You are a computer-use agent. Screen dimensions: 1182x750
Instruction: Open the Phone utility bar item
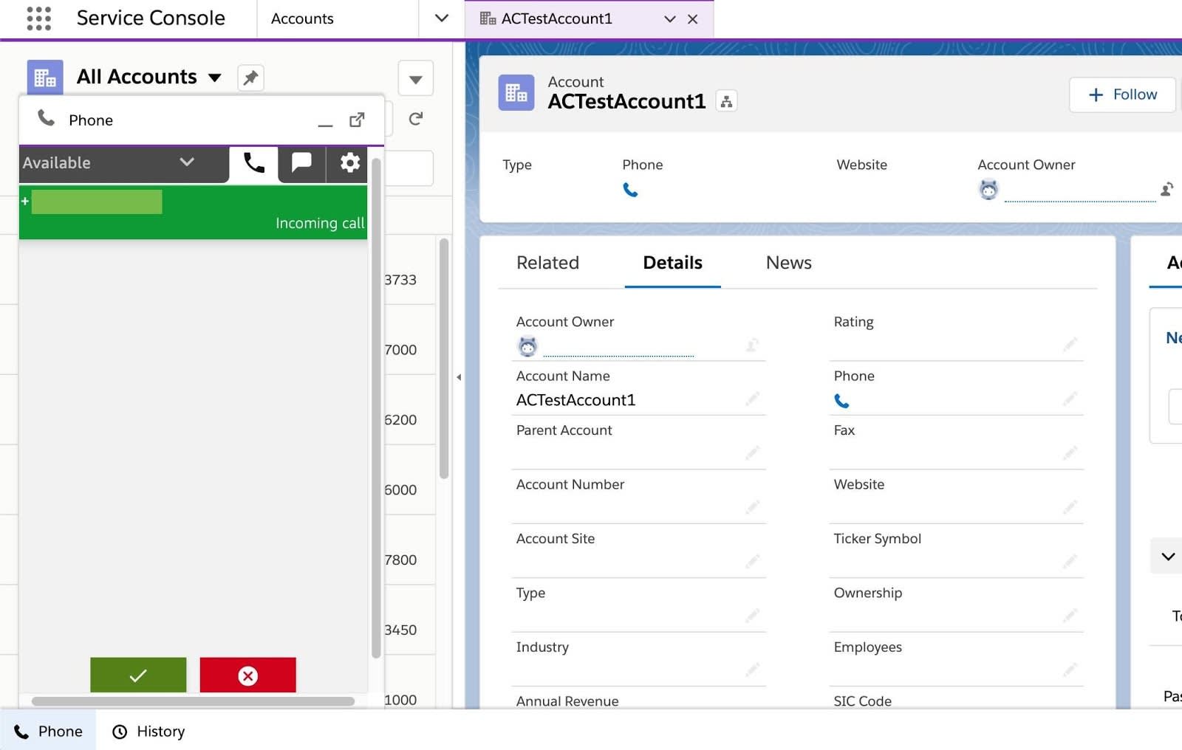point(48,731)
